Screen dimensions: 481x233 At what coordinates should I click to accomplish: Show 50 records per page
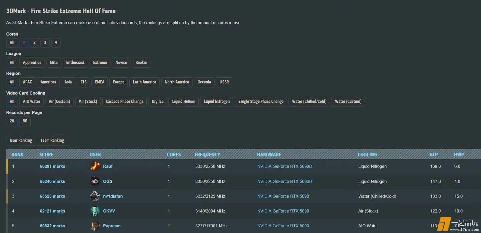click(x=25, y=121)
